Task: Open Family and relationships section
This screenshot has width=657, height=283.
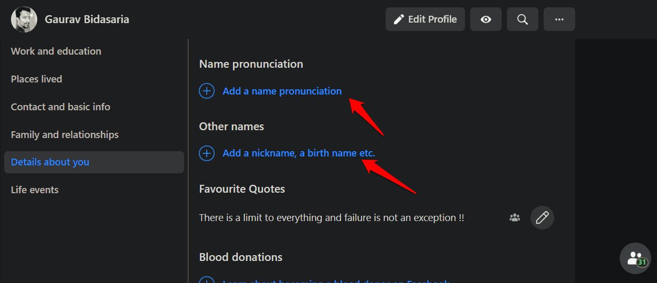Action: [x=65, y=134]
